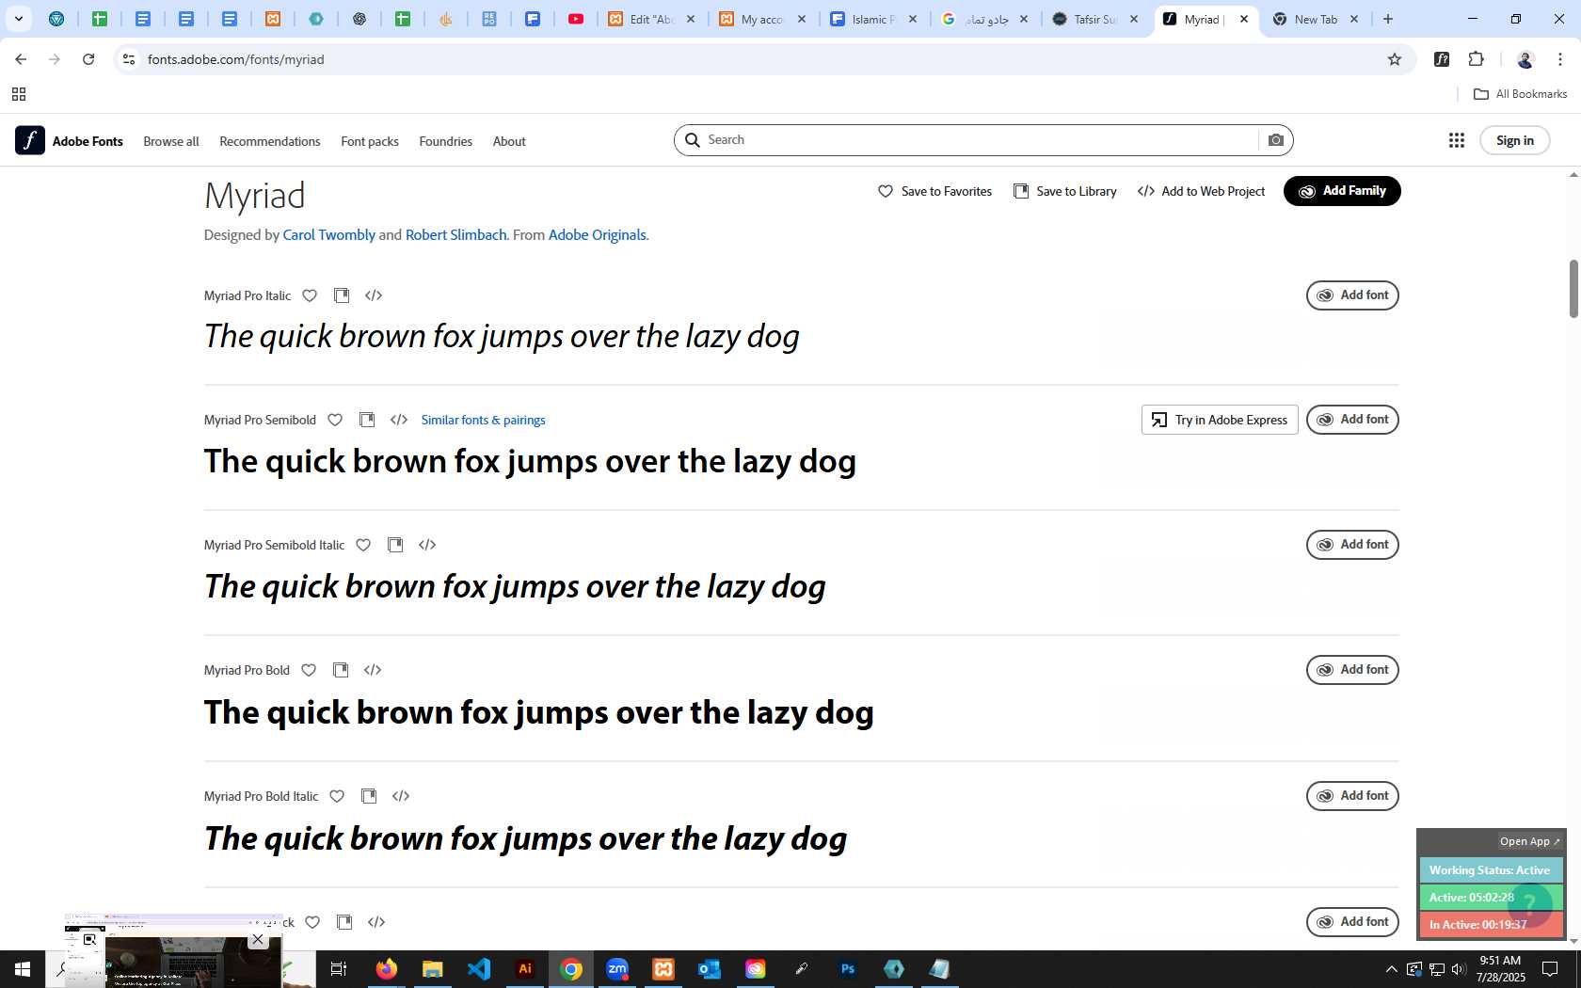Switch to Tafsir Sur browser tab

coord(1096,19)
